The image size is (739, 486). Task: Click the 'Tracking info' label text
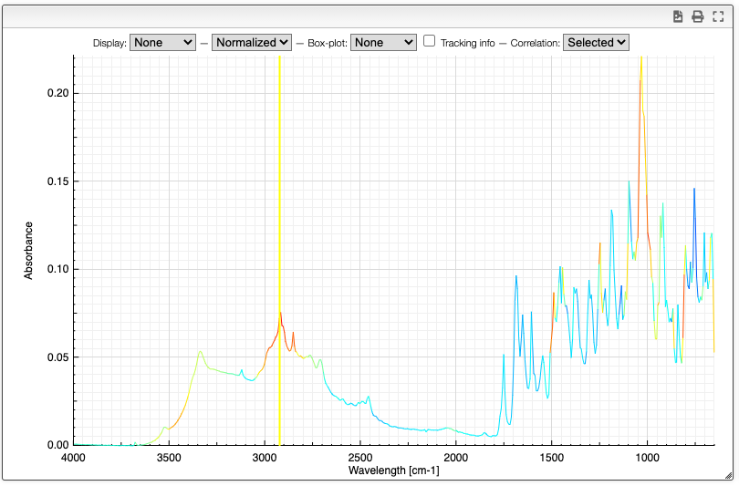pyautogui.click(x=467, y=43)
